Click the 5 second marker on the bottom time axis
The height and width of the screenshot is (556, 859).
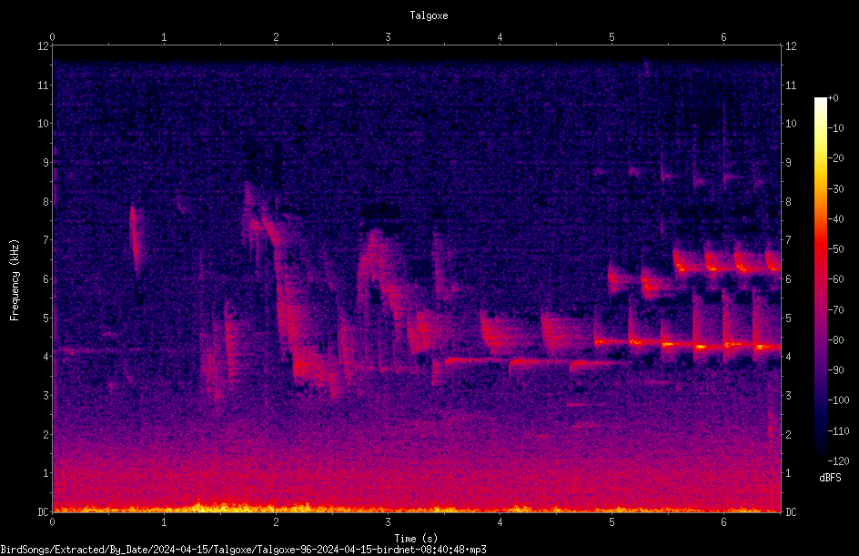[611, 522]
